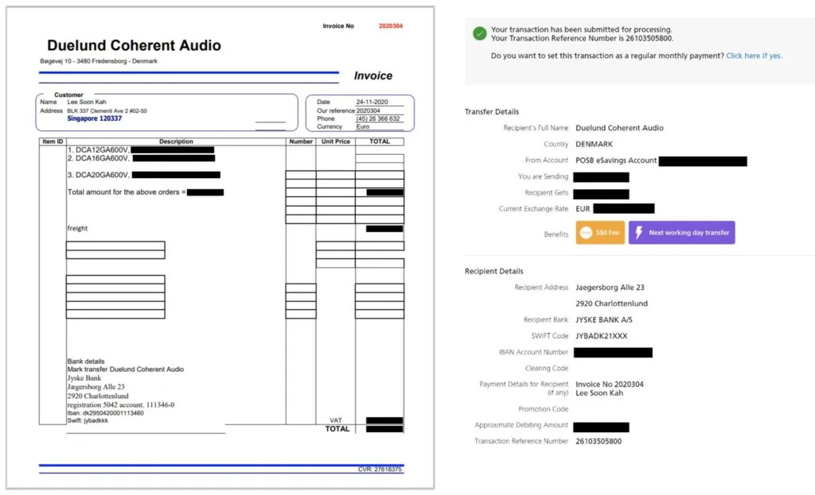Image resolution: width=815 pixels, height=495 pixels.
Task: Click 'Swift: jybadkkk' on the invoice
Action: pyautogui.click(x=88, y=421)
